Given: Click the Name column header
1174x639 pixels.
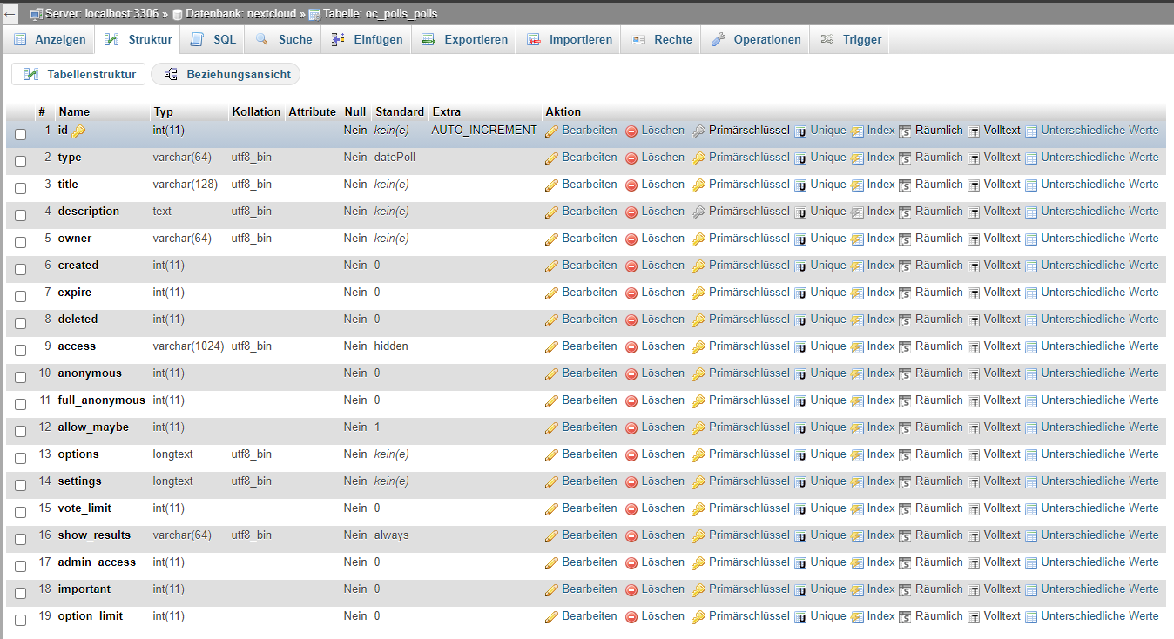Looking at the screenshot, I should (74, 111).
